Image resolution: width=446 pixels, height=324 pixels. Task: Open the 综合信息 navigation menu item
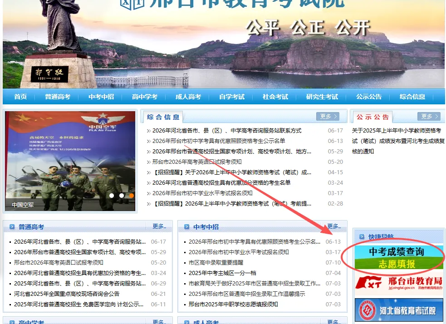[x=412, y=97]
